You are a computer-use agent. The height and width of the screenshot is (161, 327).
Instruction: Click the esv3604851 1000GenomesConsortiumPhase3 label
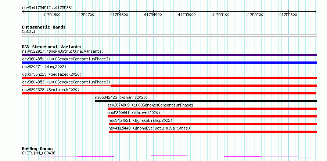(x=66, y=59)
